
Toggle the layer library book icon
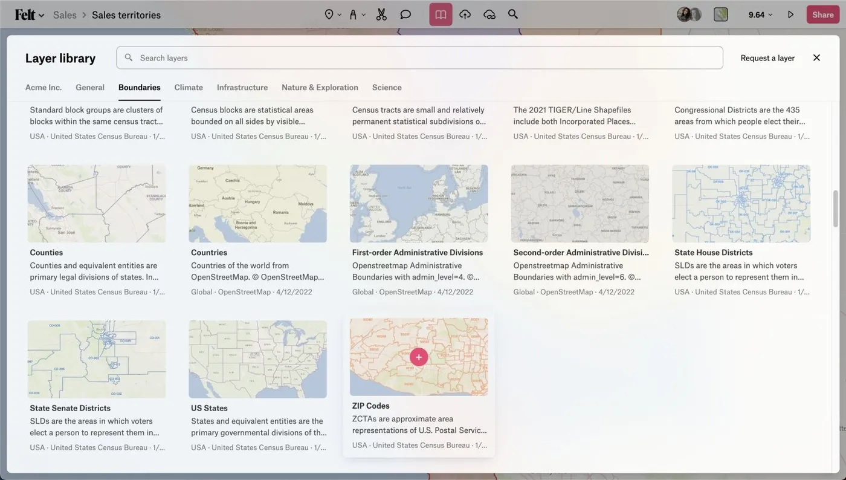(x=441, y=15)
